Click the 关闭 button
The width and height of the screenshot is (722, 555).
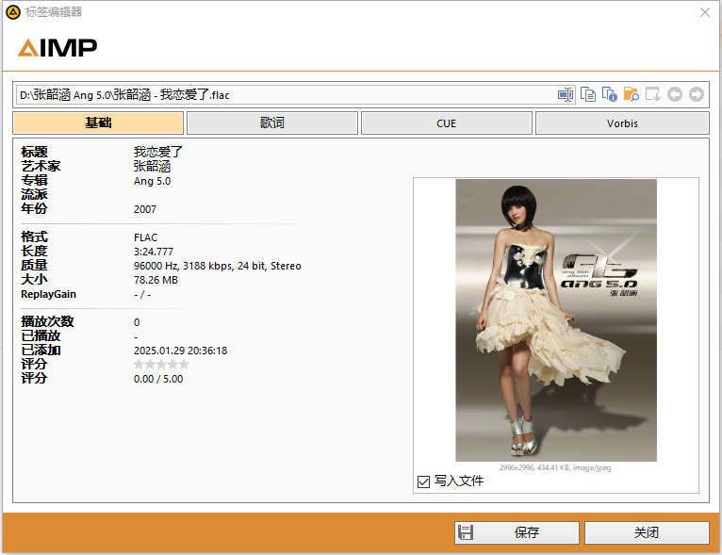pos(647,532)
